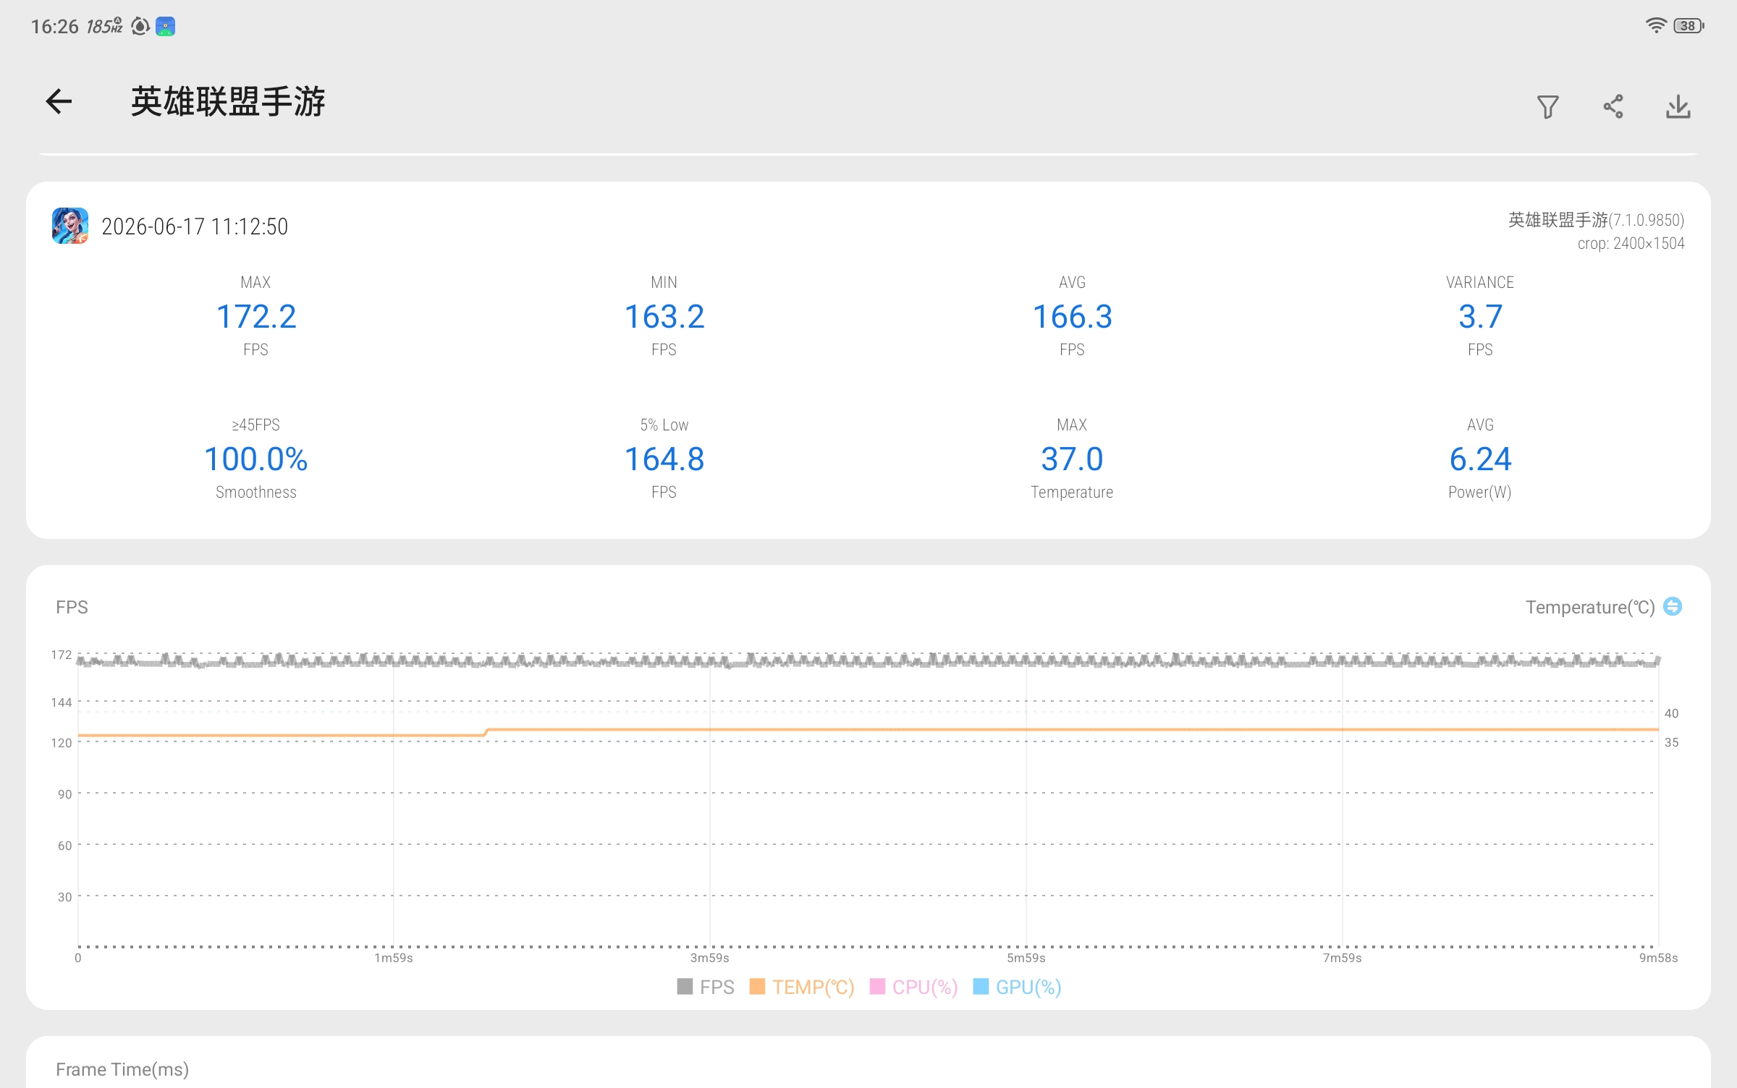
Task: Toggle the GPU(%) legend series
Action: coord(1017,987)
